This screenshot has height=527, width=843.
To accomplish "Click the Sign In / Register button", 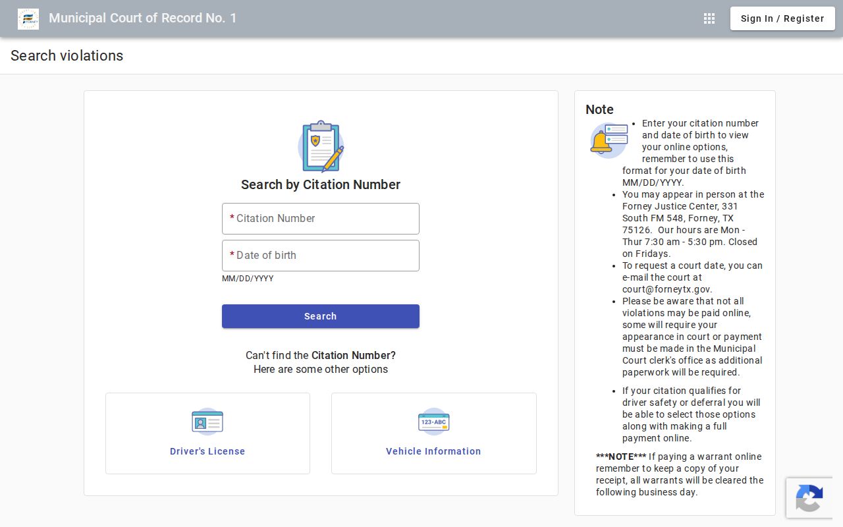I will [x=782, y=18].
